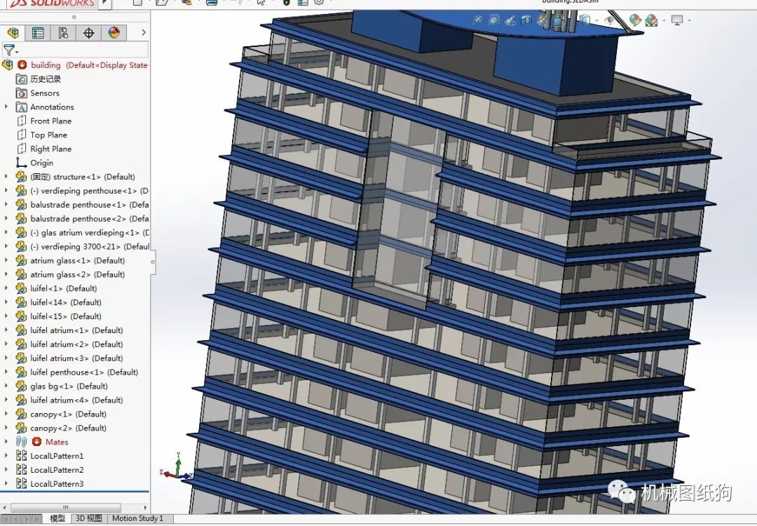Open the Display Style dropdown arrow
The height and width of the screenshot is (526, 757).
click(x=596, y=21)
